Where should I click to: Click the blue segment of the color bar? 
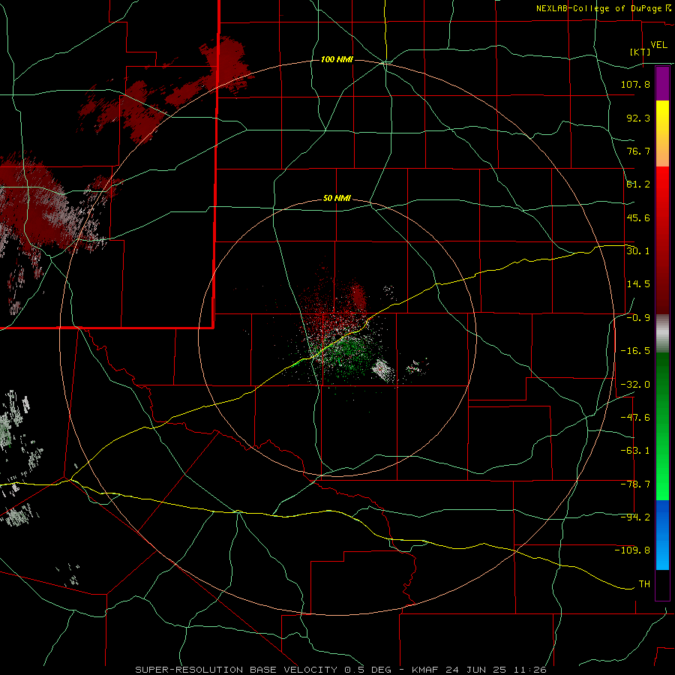coord(662,535)
